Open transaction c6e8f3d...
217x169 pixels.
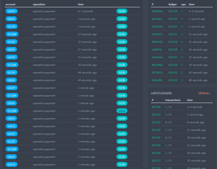coord(157,50)
